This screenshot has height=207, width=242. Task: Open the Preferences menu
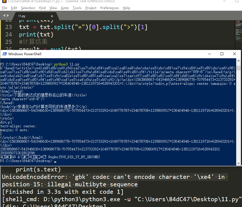(110, 8)
